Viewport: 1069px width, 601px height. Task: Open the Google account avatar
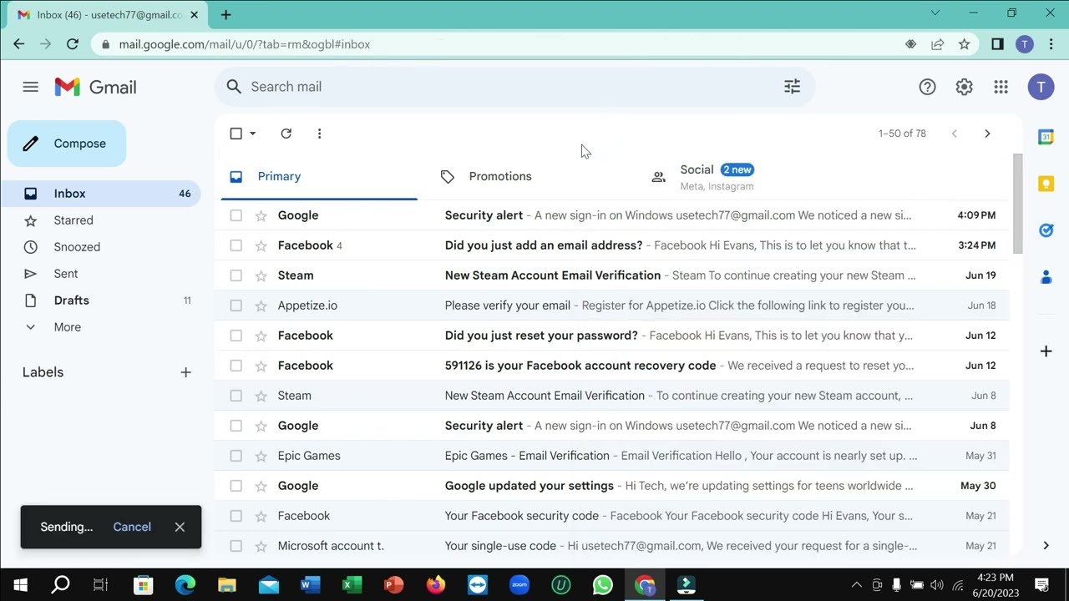[1041, 87]
